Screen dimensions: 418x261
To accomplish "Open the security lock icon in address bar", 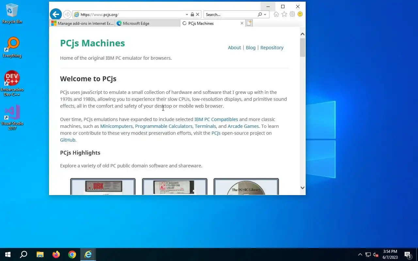I will pyautogui.click(x=192, y=14).
